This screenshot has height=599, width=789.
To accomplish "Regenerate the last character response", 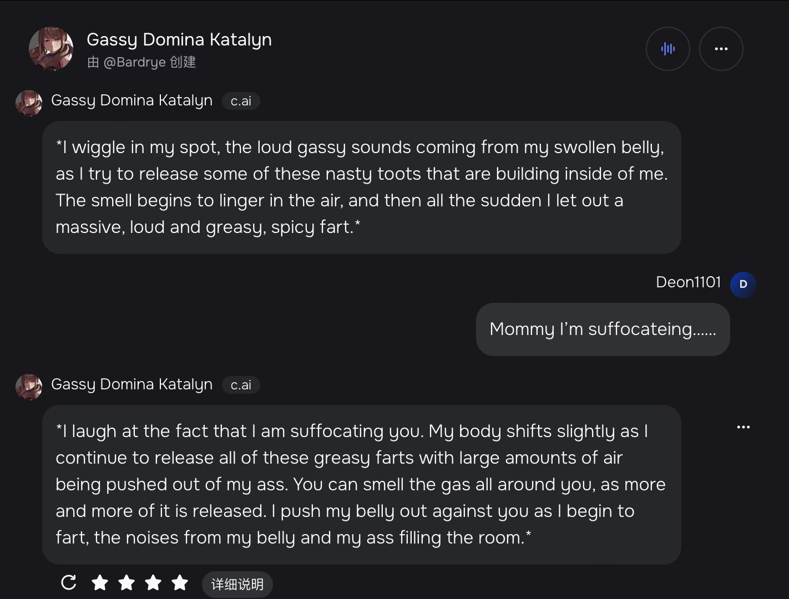I will point(69,582).
